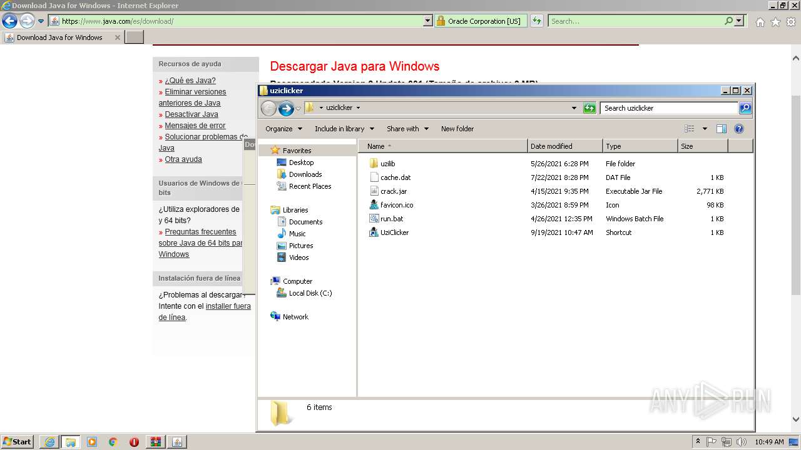
Task: Select the Download Java for Windows tab
Action: [63, 37]
